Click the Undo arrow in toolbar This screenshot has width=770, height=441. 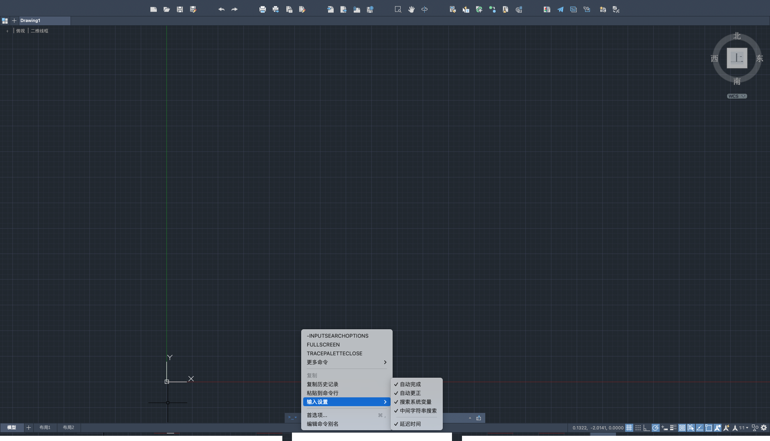coord(221,9)
